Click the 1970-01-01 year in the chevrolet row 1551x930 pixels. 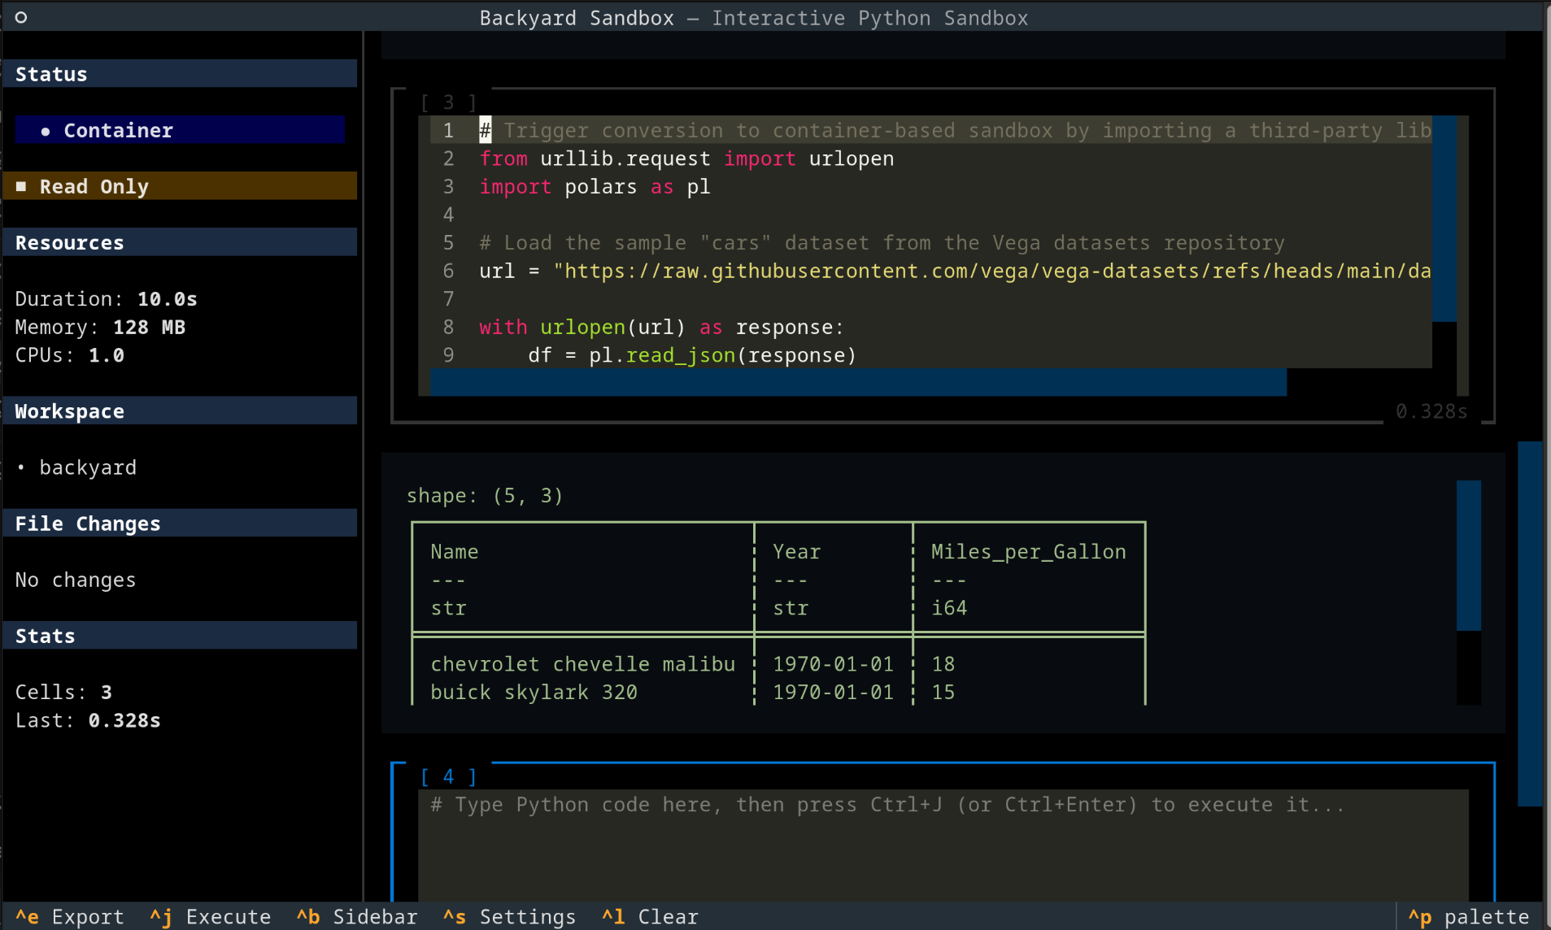coord(833,663)
